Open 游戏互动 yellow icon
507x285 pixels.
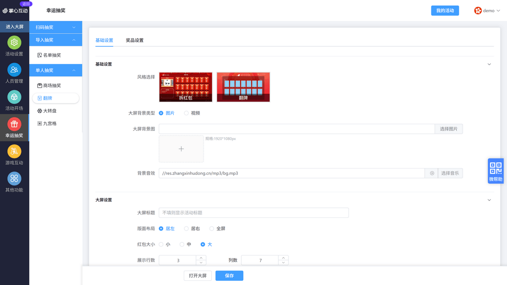[14, 151]
